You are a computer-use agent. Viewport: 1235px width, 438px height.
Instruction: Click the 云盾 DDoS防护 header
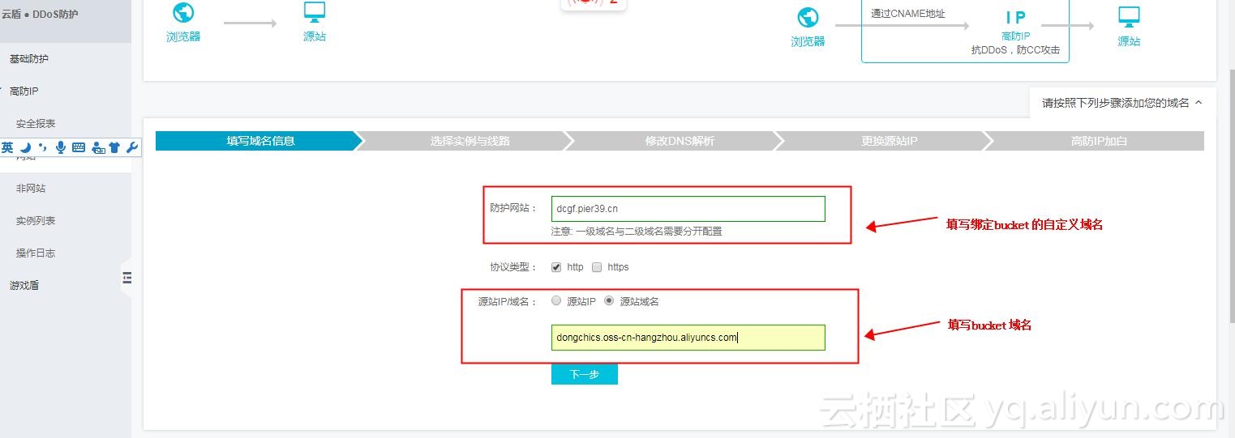[40, 15]
